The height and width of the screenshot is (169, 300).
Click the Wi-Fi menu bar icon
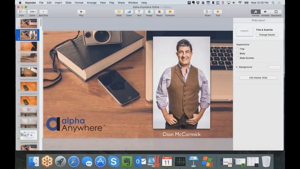[x=240, y=3]
